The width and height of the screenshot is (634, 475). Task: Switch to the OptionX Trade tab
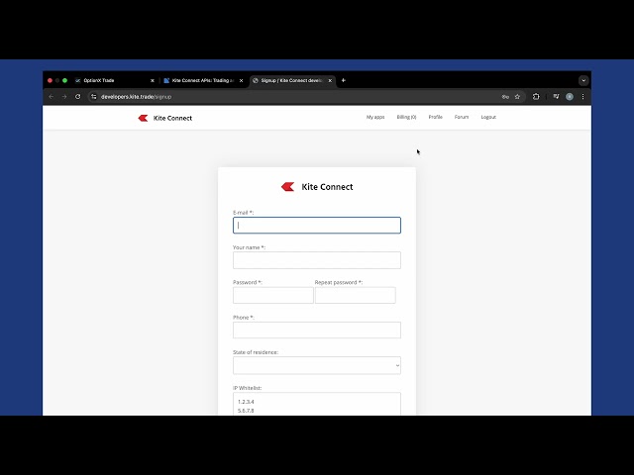pyautogui.click(x=112, y=80)
